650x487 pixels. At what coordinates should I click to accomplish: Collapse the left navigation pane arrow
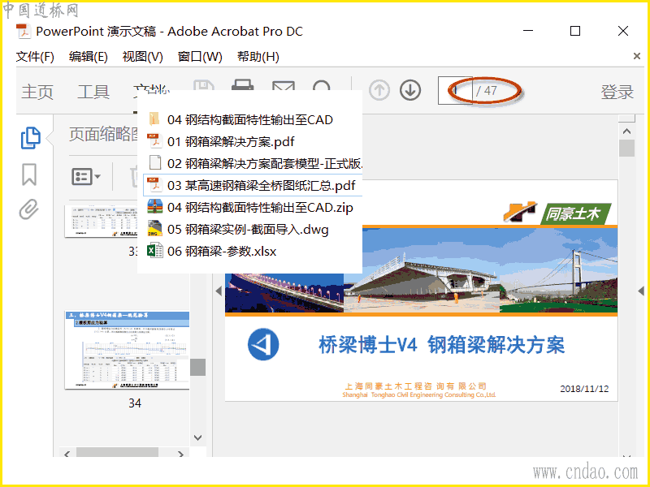coord(219,291)
